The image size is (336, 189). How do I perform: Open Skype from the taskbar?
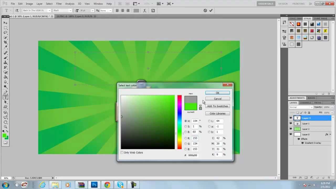coord(120,185)
